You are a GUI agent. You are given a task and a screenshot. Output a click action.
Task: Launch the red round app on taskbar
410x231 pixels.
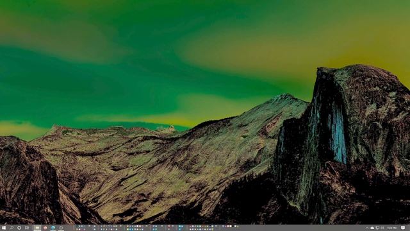45,228
